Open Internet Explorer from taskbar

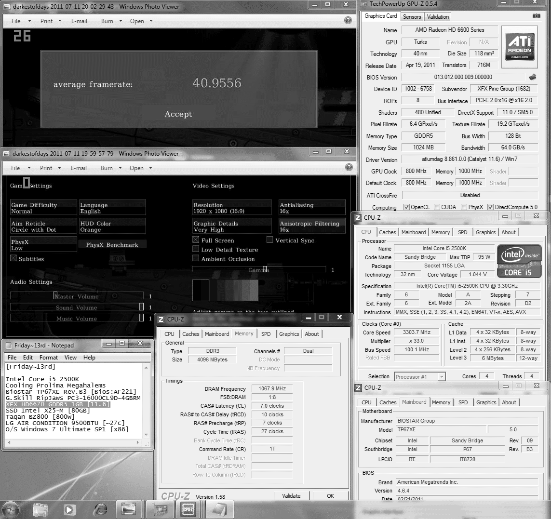(100, 509)
